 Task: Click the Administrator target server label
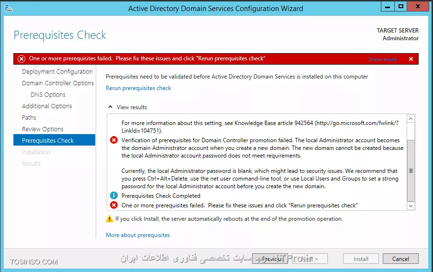click(400, 38)
